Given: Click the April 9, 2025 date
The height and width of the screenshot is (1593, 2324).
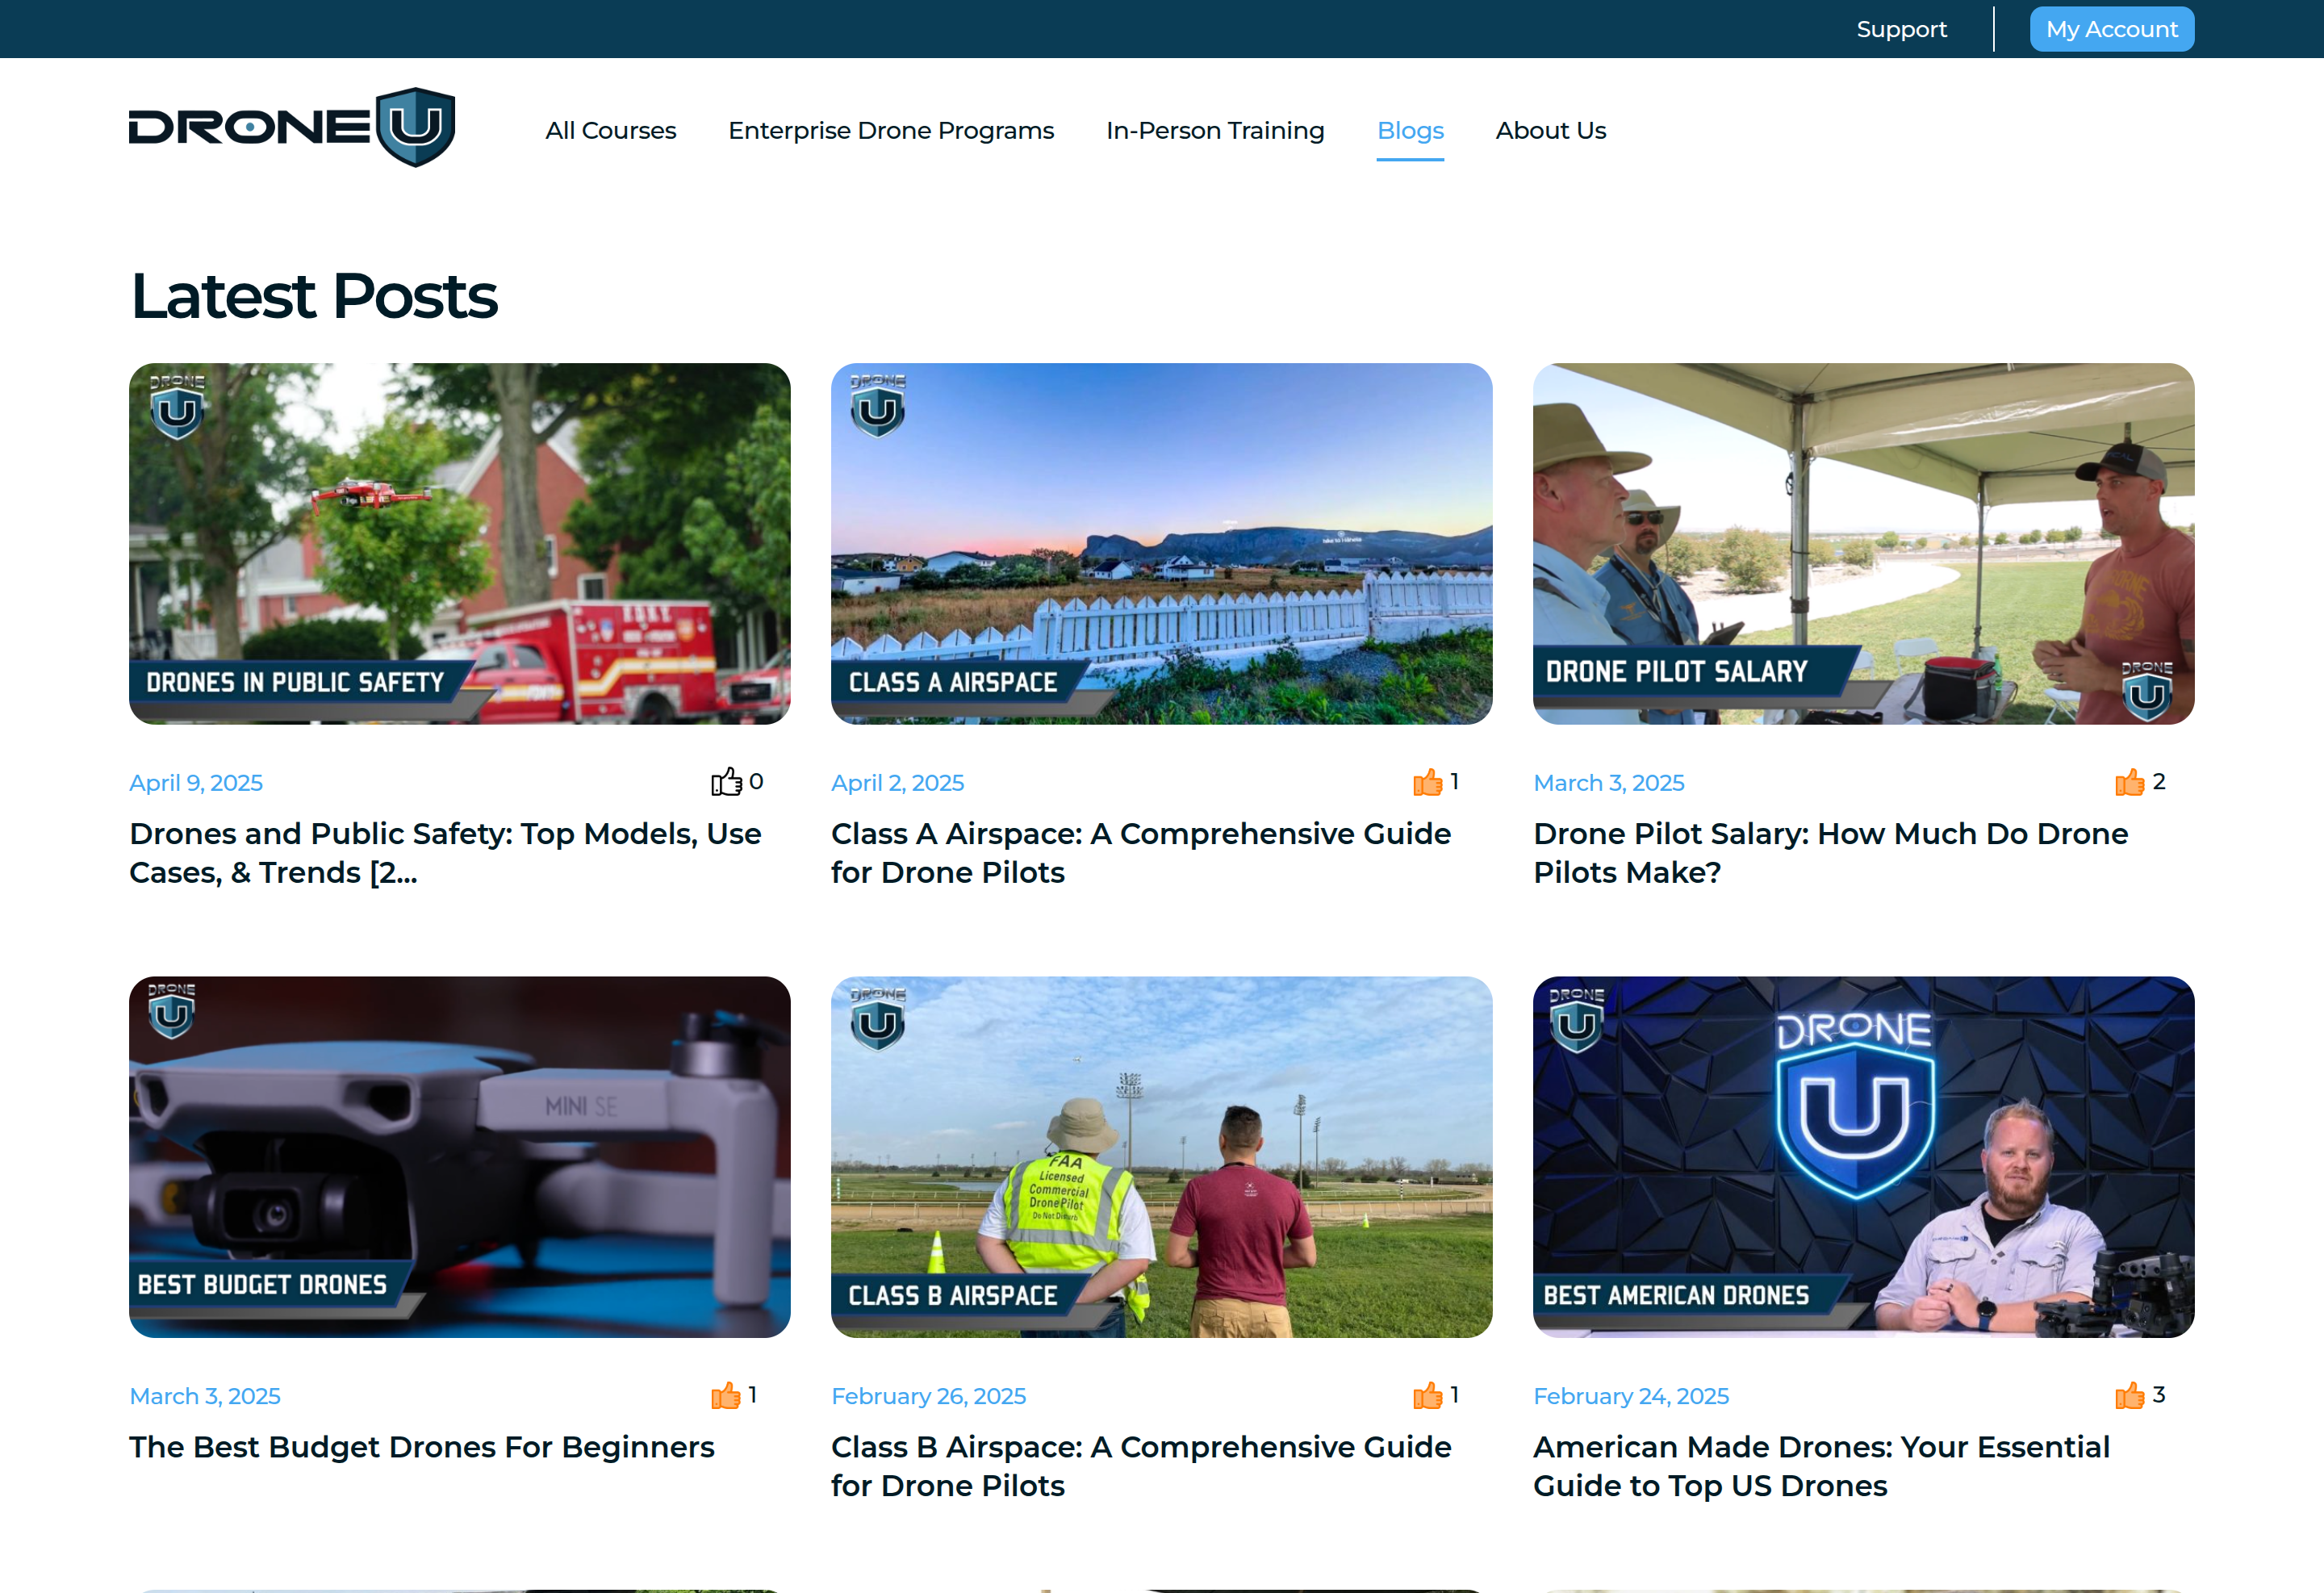Looking at the screenshot, I should (x=196, y=783).
